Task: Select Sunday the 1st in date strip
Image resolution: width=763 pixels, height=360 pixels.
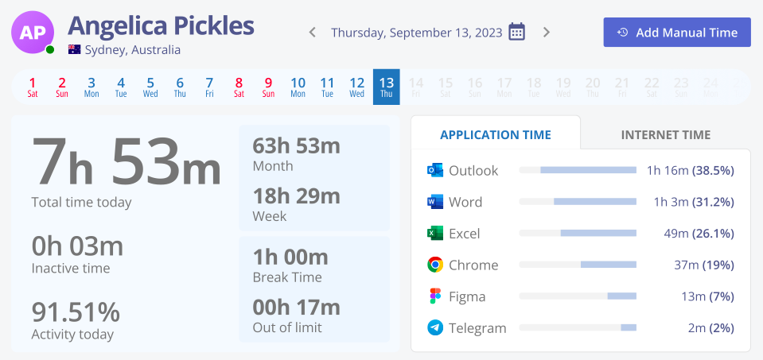Action: pyautogui.click(x=33, y=87)
